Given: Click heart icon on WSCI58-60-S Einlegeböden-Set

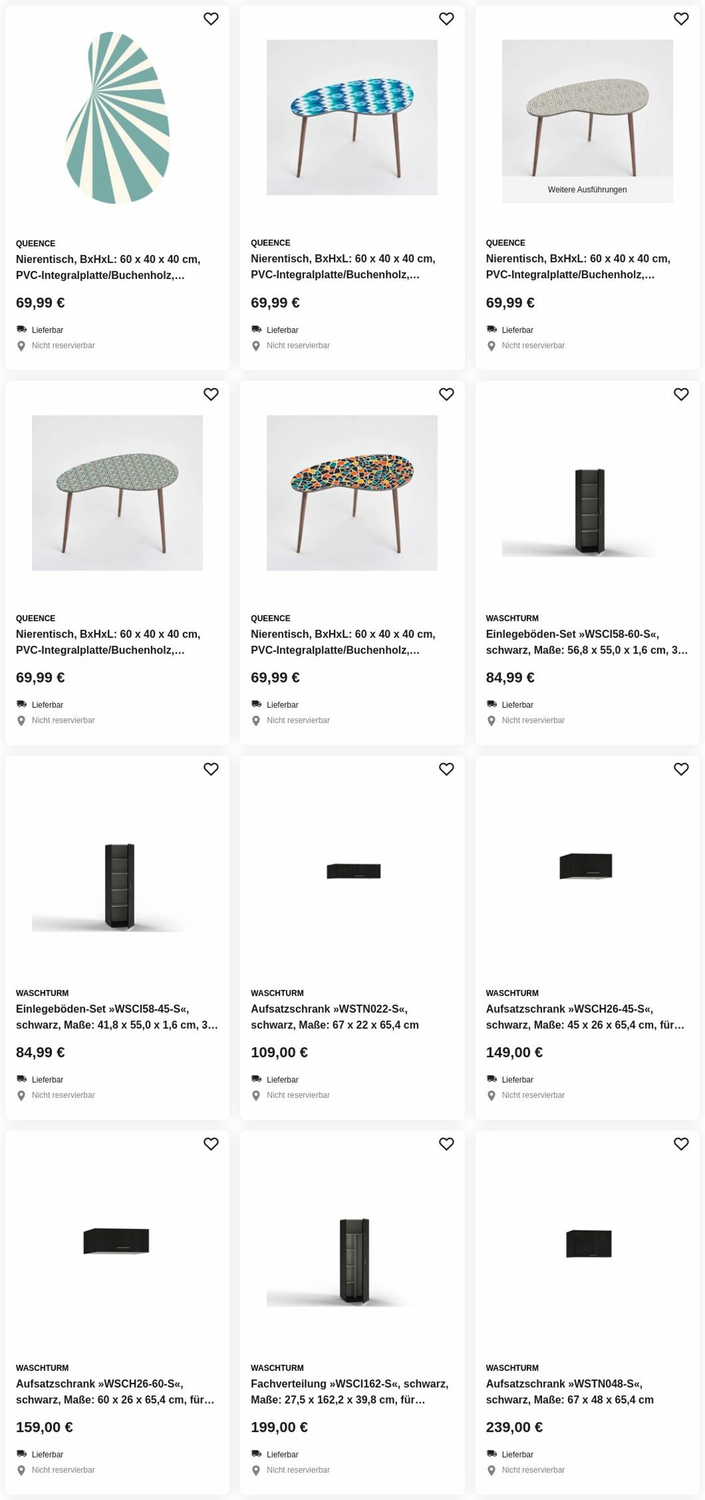Looking at the screenshot, I should tap(681, 394).
